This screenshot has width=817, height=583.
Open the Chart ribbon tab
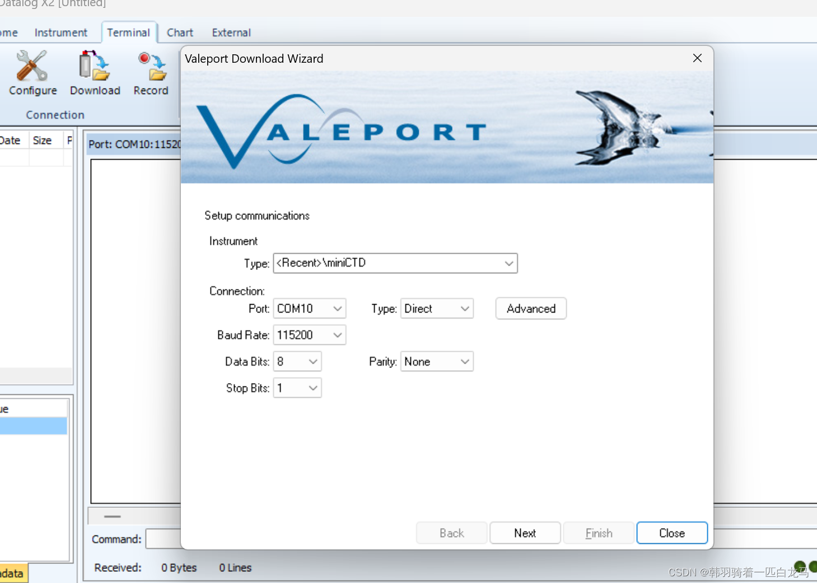[x=180, y=32]
